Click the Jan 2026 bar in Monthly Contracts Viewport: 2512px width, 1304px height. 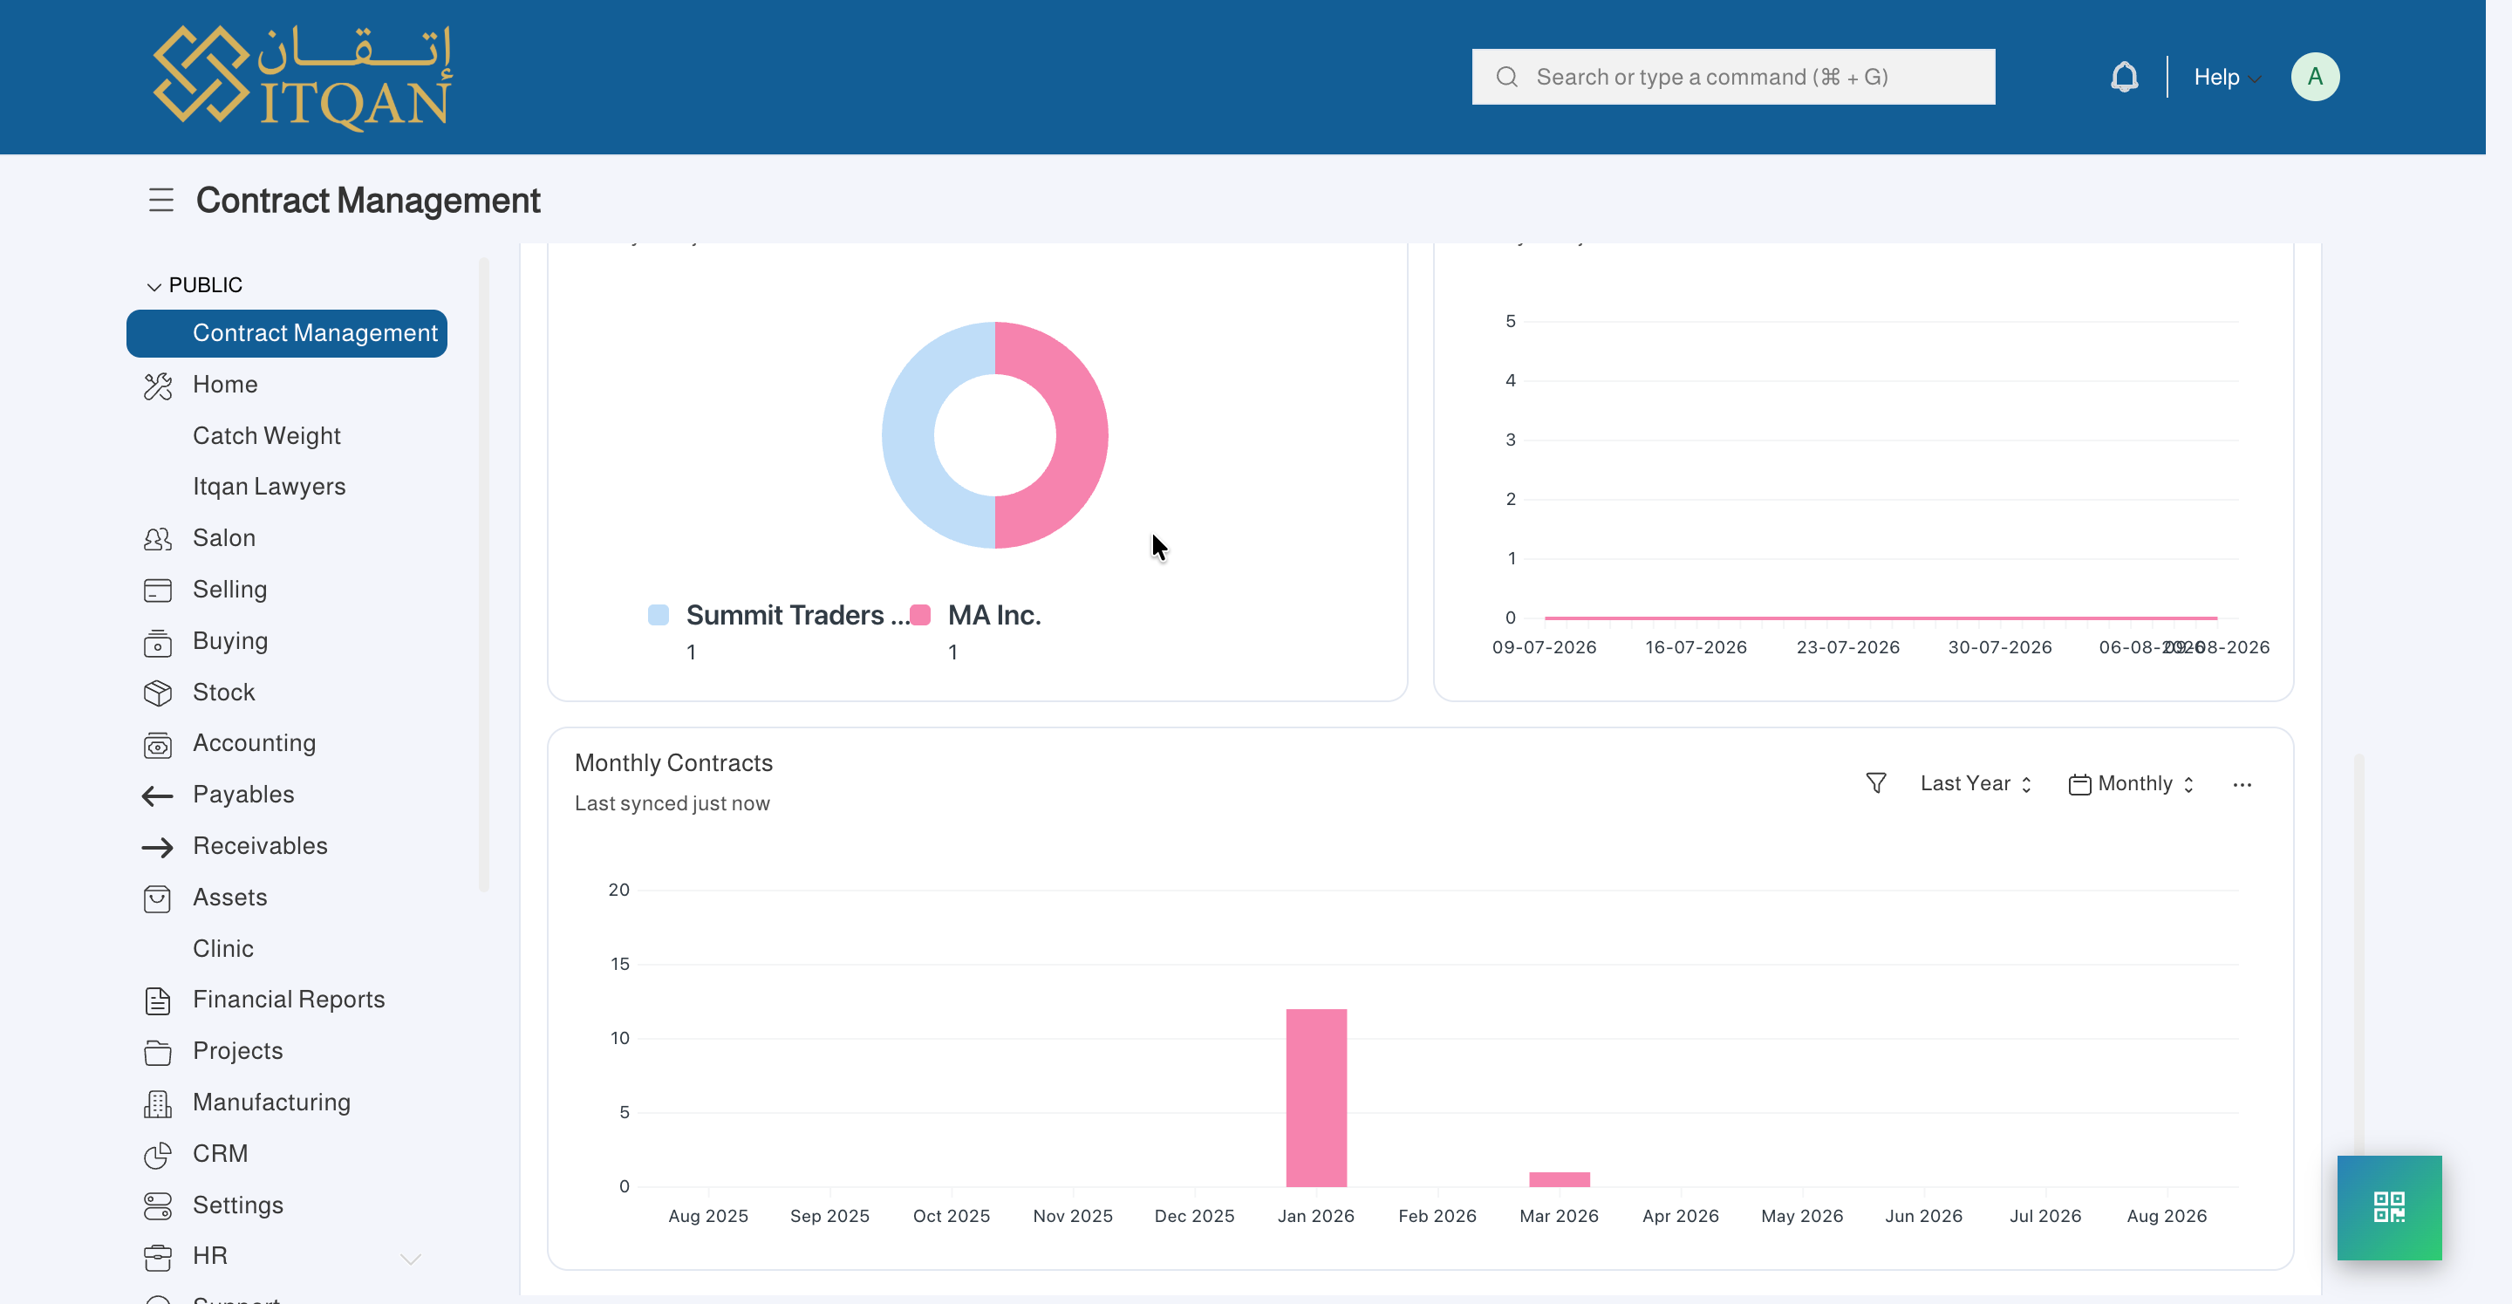tap(1315, 1097)
